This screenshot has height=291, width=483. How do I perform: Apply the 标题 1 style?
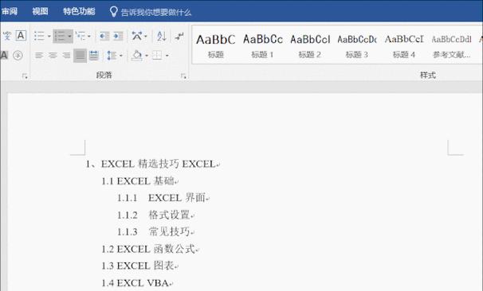[263, 46]
